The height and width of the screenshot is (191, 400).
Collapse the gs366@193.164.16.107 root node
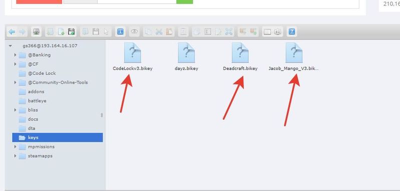click(11, 46)
